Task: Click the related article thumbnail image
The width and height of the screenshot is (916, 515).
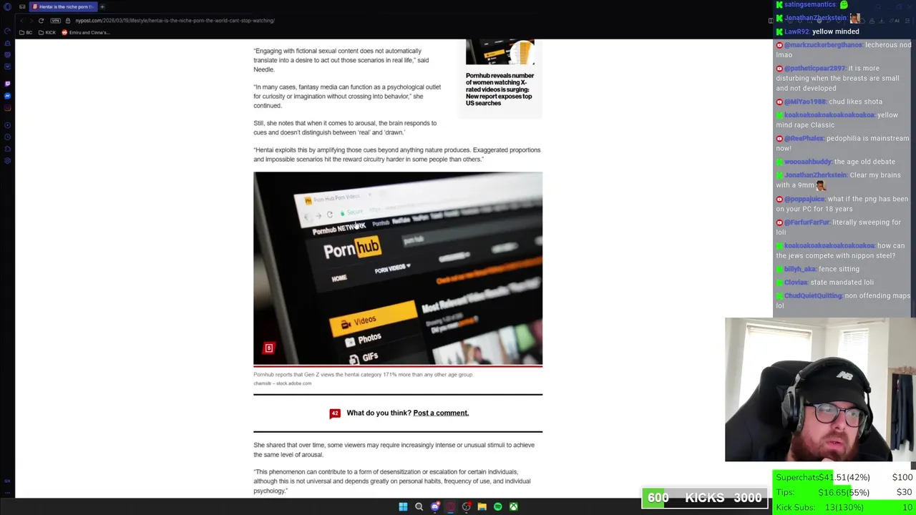Action: click(x=500, y=52)
